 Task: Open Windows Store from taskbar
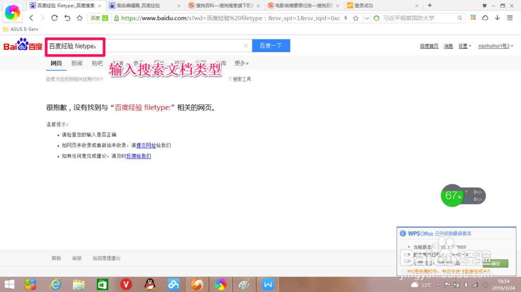(102, 284)
